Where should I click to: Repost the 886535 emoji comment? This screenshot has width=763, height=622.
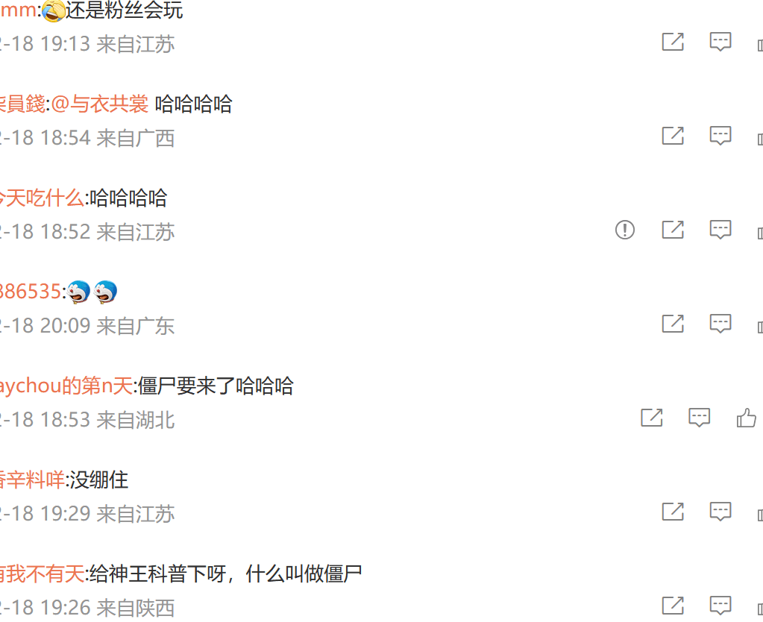click(673, 324)
